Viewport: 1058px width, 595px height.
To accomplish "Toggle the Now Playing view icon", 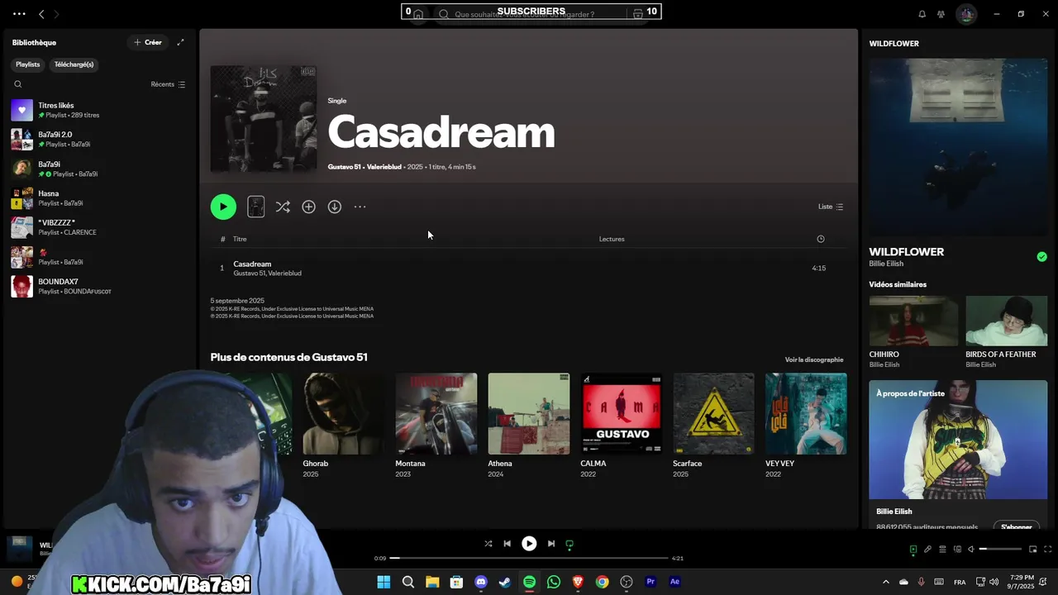I will click(913, 550).
